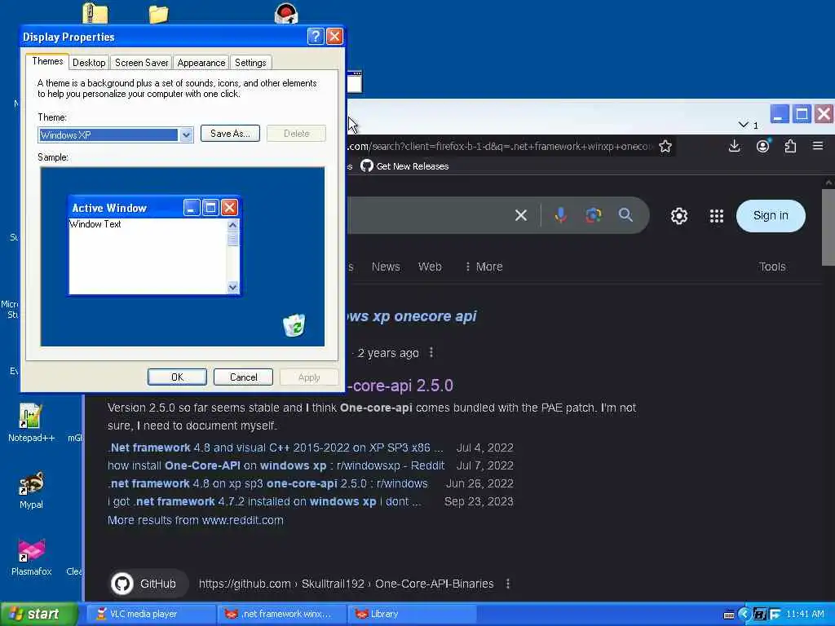This screenshot has height=626, width=835.
Task: Search by image with the camera lens icon
Action: pos(594,215)
